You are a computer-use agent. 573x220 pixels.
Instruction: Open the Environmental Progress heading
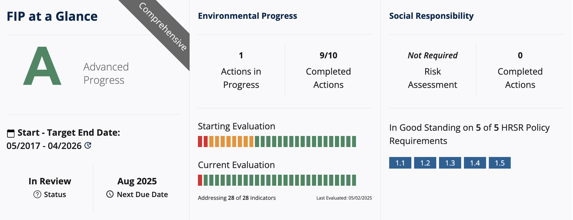click(247, 16)
